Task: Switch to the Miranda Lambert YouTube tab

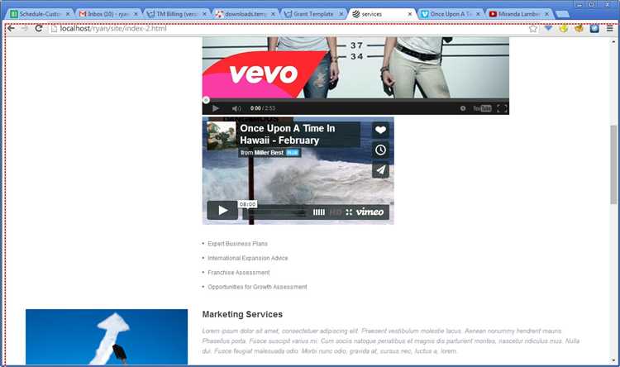Action: (519, 14)
